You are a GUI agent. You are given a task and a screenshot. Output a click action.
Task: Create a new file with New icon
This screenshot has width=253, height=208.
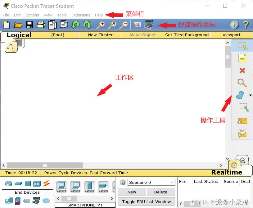point(6,25)
